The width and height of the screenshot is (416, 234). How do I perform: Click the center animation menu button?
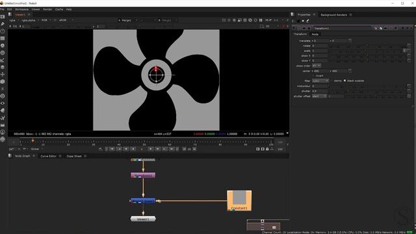(x=350, y=71)
